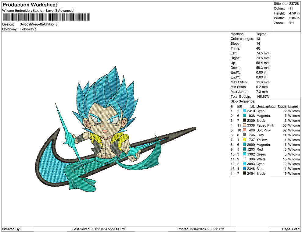Screen dimensions: 302x232
Task: Click the Brand column header
Action: (x=293, y=106)
